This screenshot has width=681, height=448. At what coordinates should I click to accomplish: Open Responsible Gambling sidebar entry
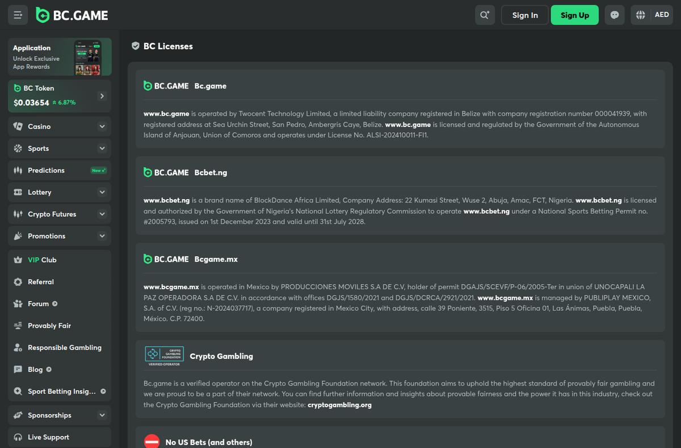point(60,348)
